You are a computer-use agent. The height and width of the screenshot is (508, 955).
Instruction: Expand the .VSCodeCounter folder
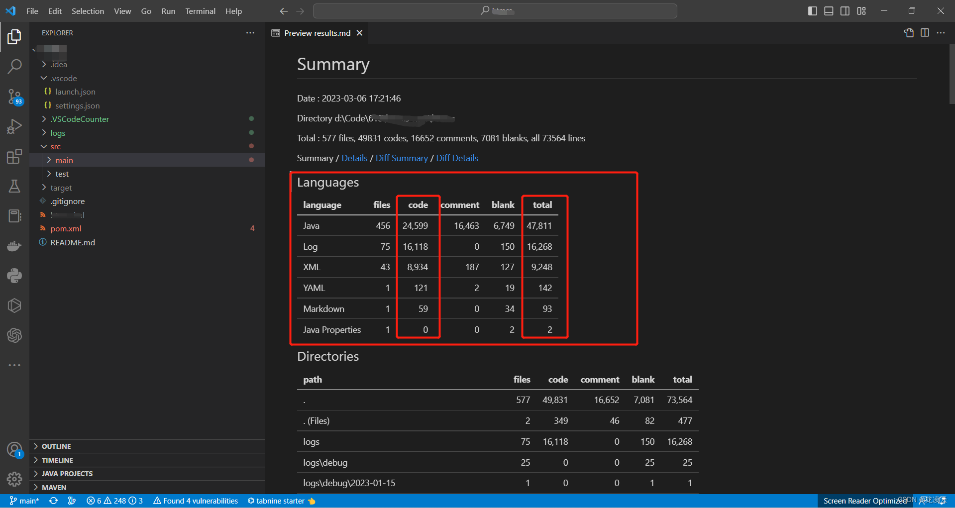coord(147,119)
